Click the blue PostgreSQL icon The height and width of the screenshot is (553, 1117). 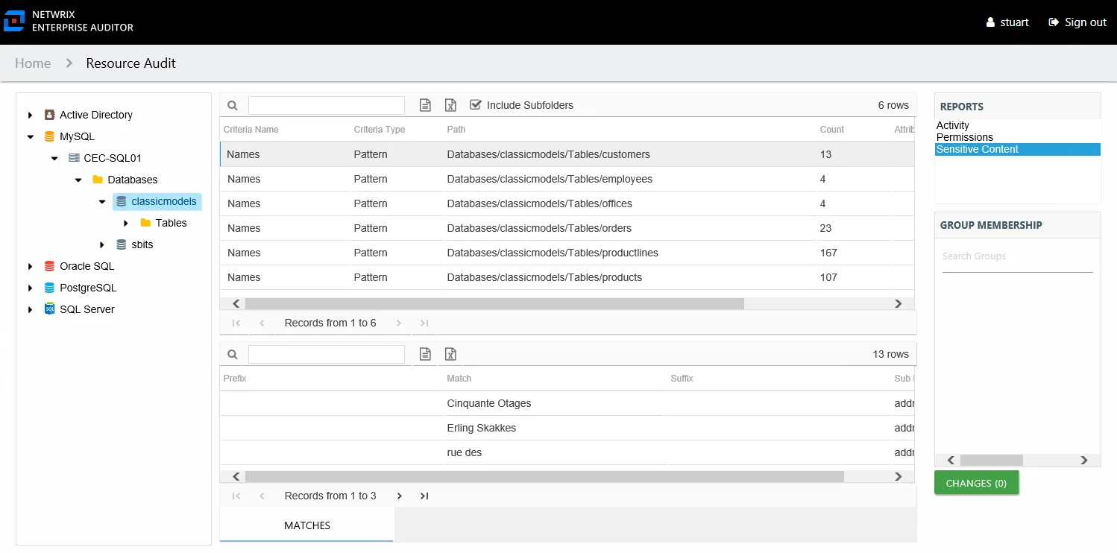(x=49, y=288)
